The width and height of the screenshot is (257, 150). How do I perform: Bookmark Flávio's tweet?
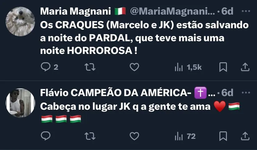tap(223, 136)
